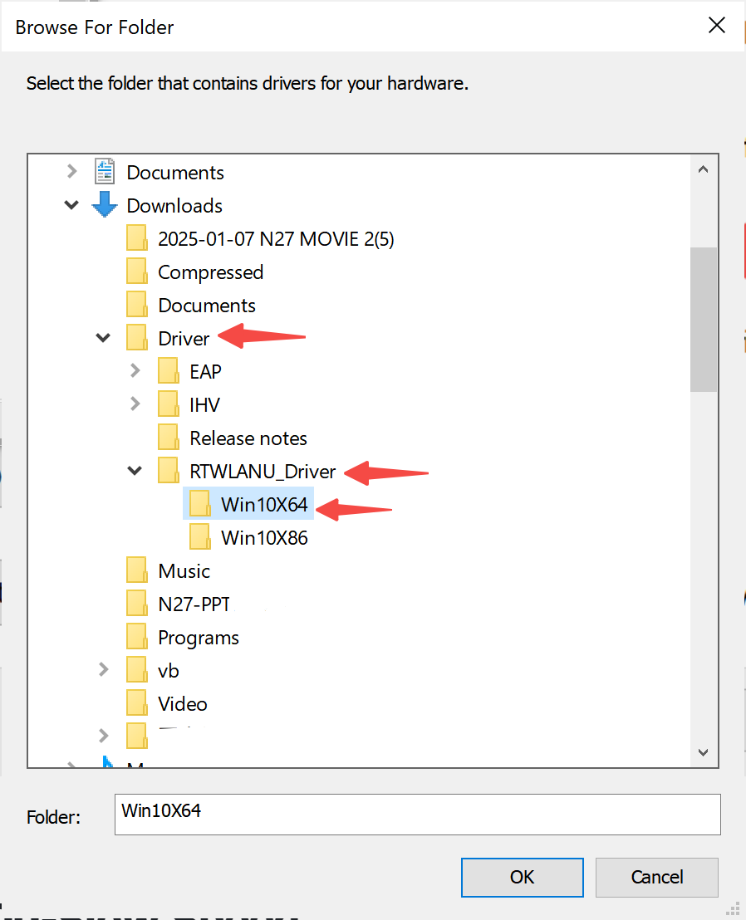Click the Release notes folder icon

(169, 438)
